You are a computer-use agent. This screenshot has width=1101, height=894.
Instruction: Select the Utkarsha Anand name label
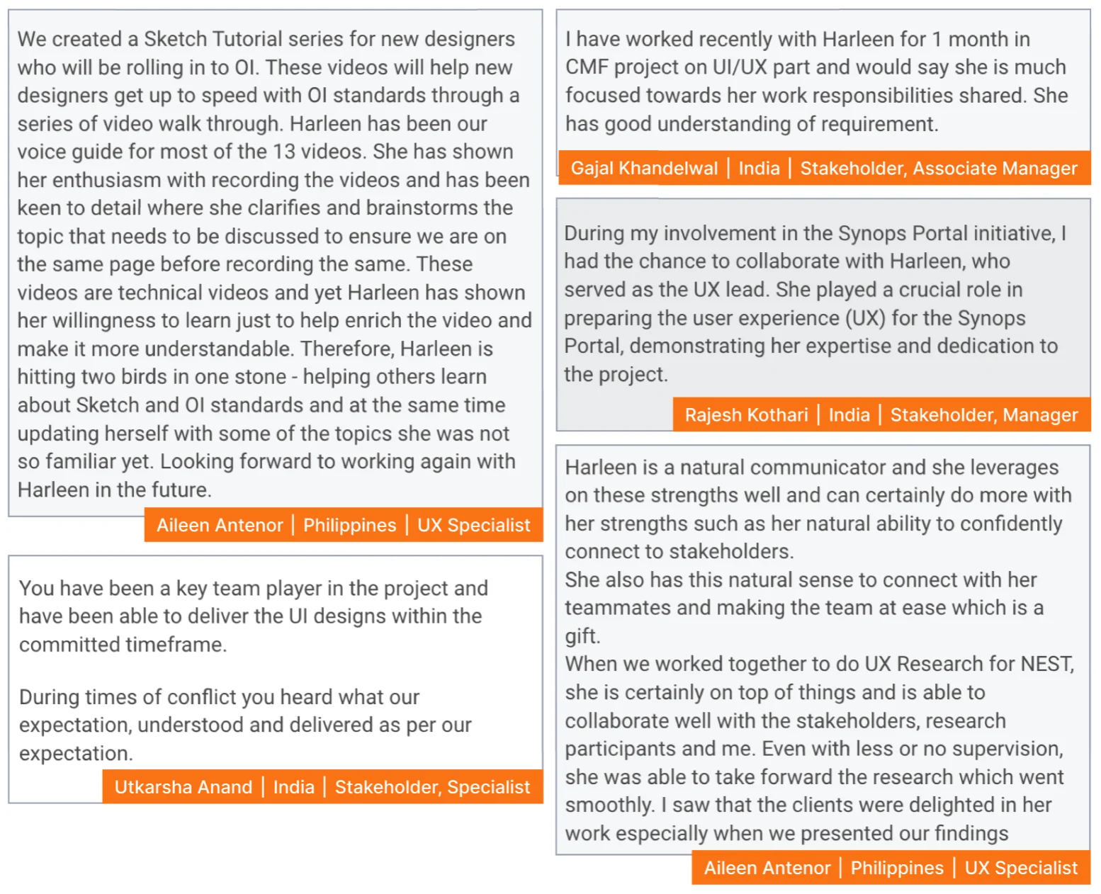(x=183, y=787)
